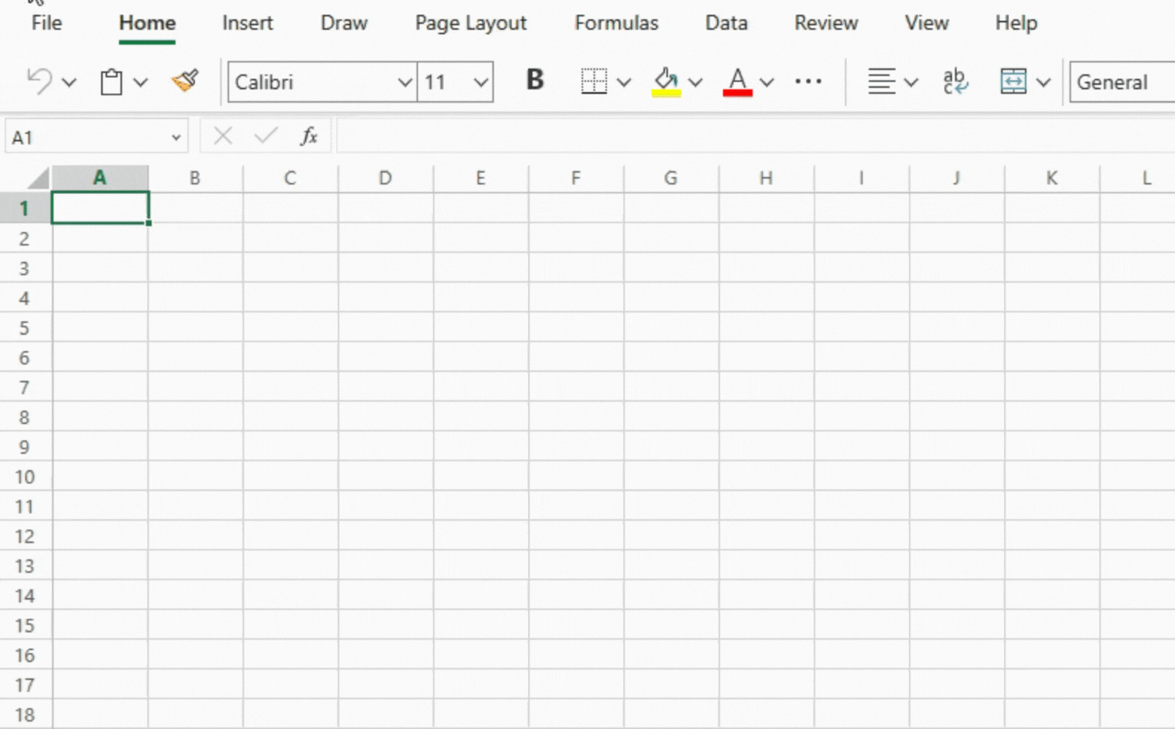The image size is (1175, 729).
Task: Select row 5 header
Action: (x=25, y=327)
